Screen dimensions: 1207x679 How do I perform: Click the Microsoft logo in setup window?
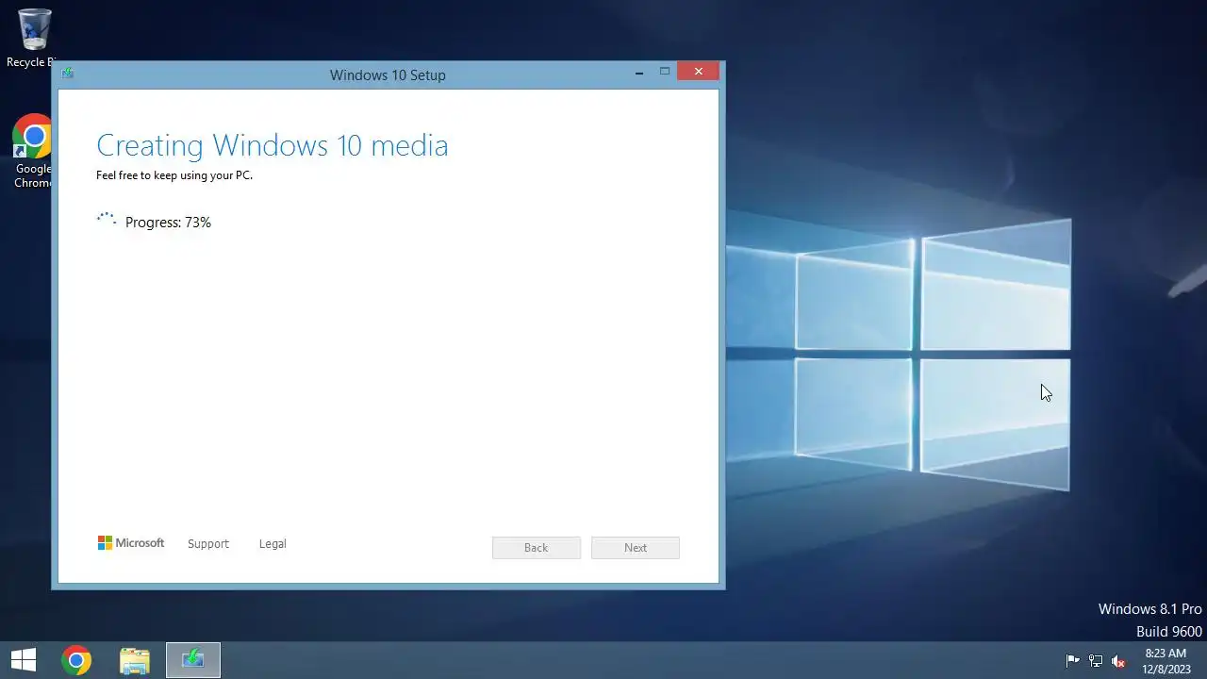click(x=131, y=543)
